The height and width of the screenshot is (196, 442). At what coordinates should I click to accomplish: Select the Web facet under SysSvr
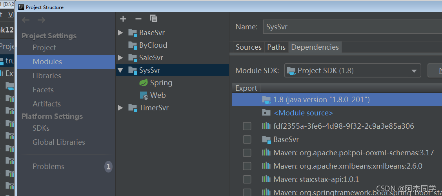click(172, 95)
